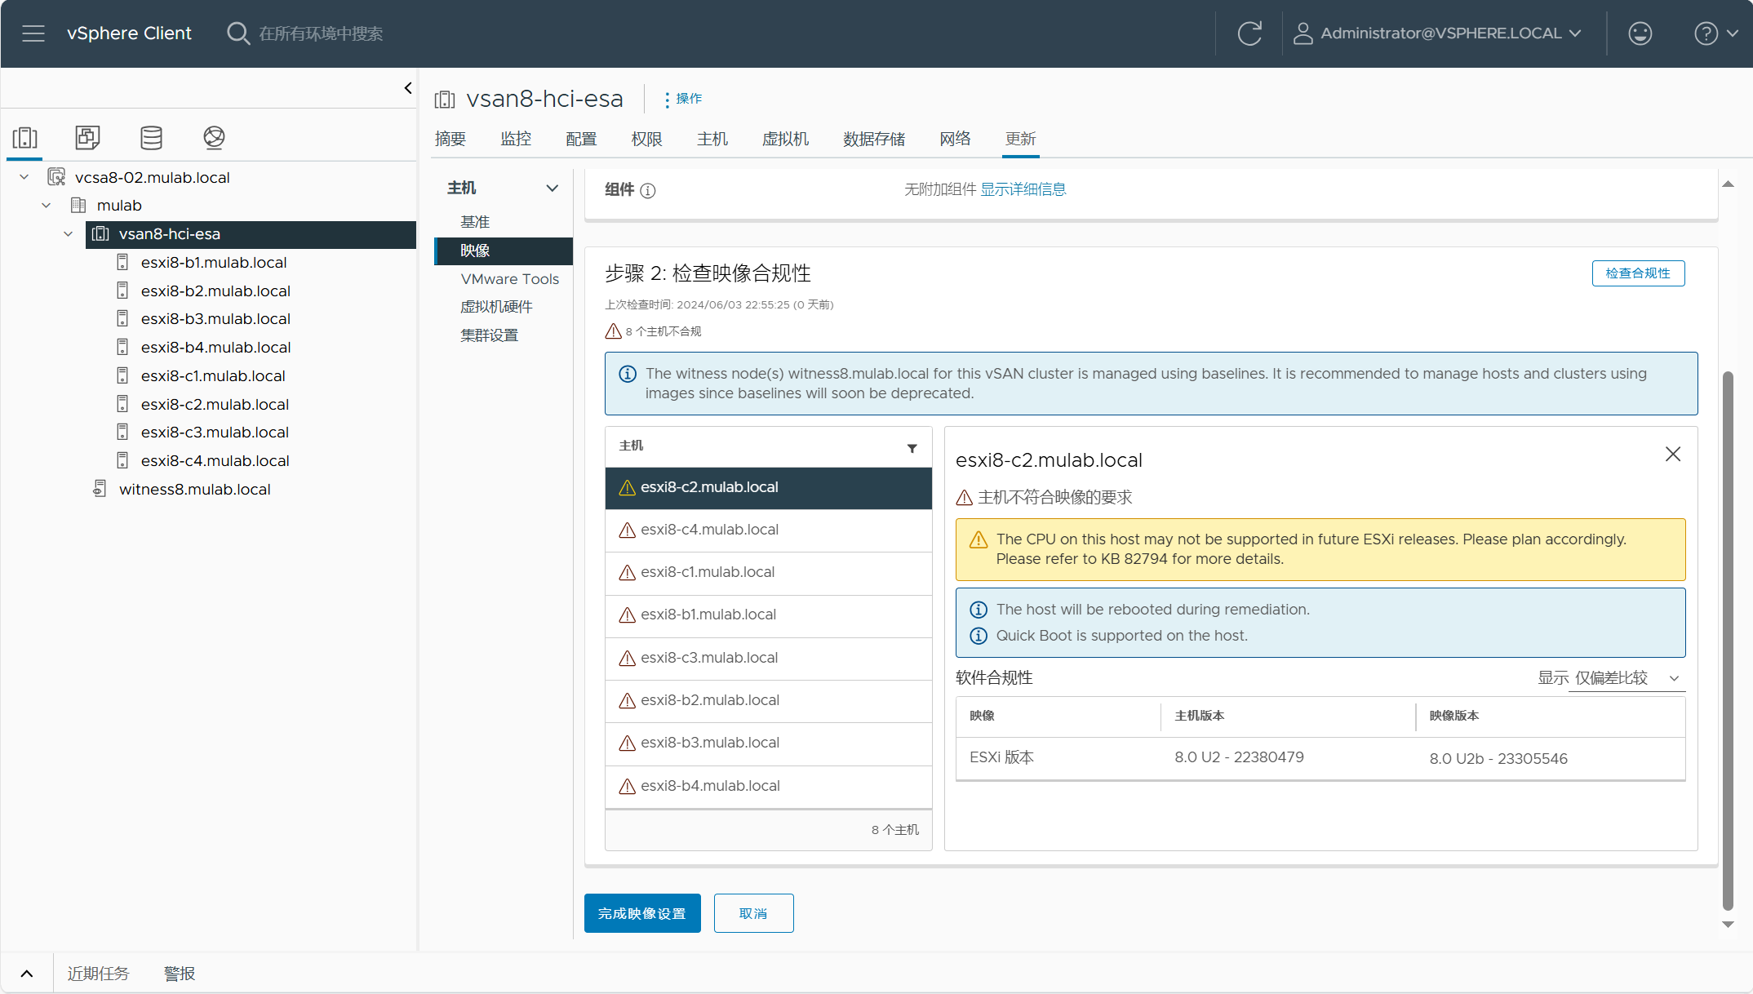The image size is (1753, 994).
Task: Collapse the left navigation sidebar
Action: click(x=408, y=88)
